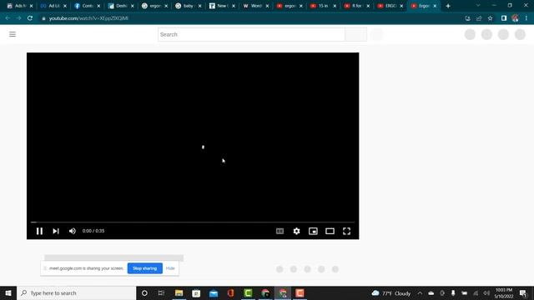The height and width of the screenshot is (300, 534).
Task: Enter full screen on the video
Action: coord(346,231)
